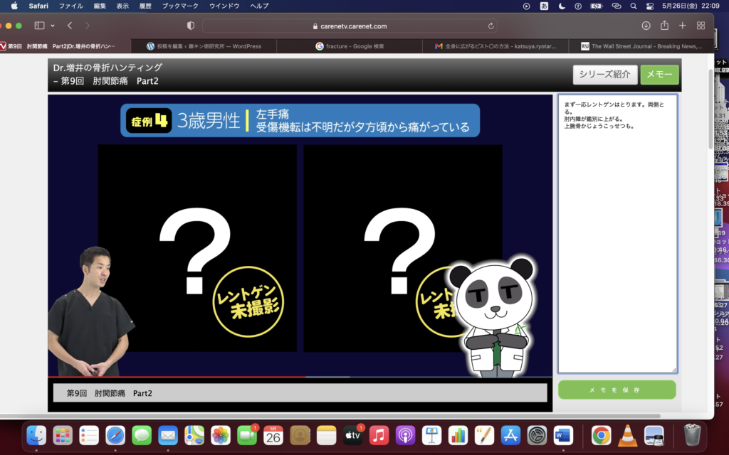Save the memo with メモを保存 button
Viewport: 729px width, 455px height.
click(x=617, y=390)
